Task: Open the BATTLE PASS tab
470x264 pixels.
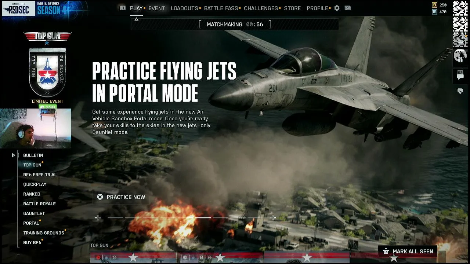Action: pyautogui.click(x=221, y=8)
